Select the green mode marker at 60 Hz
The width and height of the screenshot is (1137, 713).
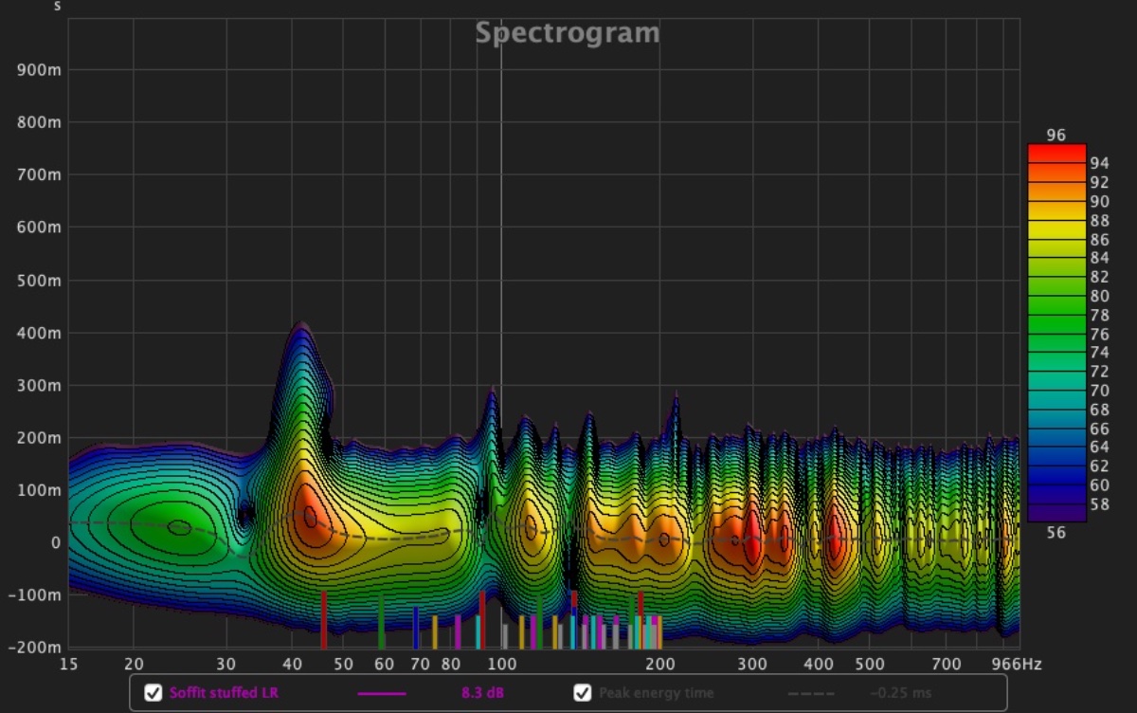click(381, 622)
